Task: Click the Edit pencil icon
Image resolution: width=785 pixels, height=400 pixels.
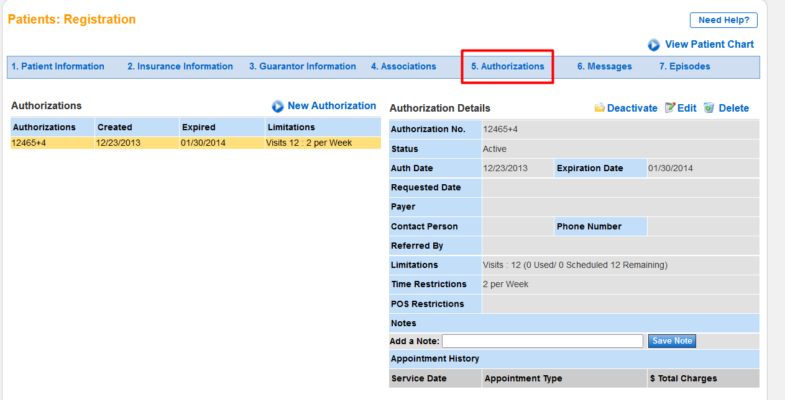Action: (x=669, y=108)
